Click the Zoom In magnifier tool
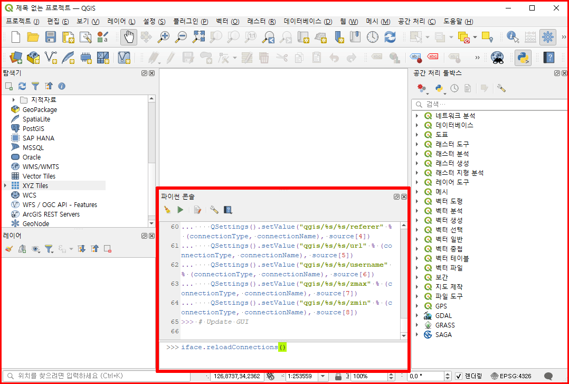The image size is (569, 384). tap(164, 36)
